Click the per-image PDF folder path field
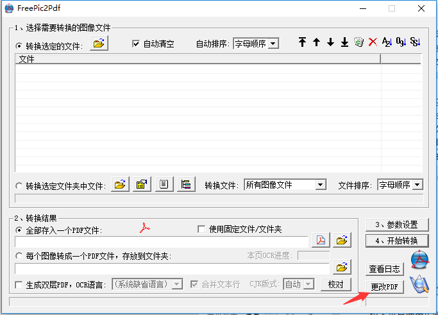Viewport: 438px width, 315px height. point(172,269)
